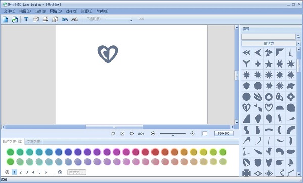Click the search magnifier icon in resources panel
The height and width of the screenshot is (183, 303).
pyautogui.click(x=298, y=37)
